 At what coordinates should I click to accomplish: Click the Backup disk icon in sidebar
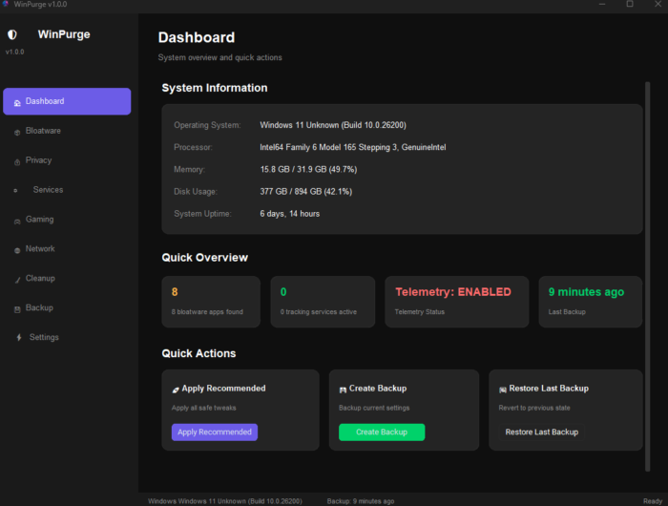(x=17, y=309)
